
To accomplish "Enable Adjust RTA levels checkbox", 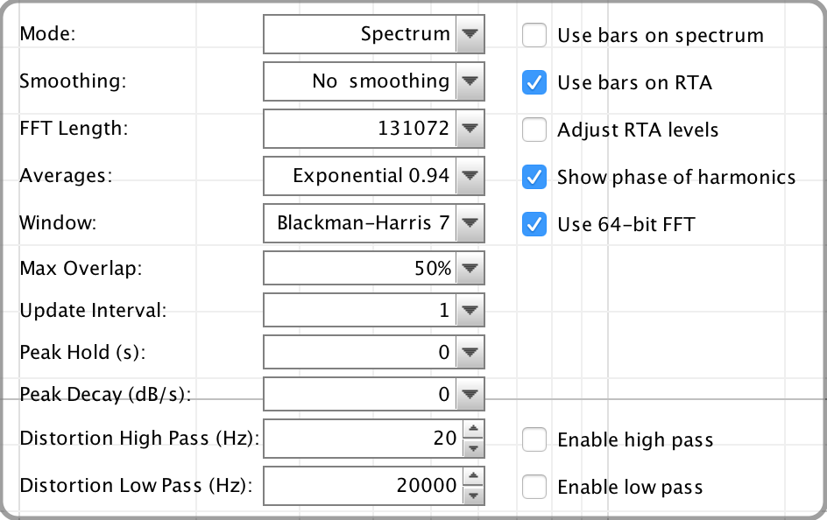I will pos(534,130).
